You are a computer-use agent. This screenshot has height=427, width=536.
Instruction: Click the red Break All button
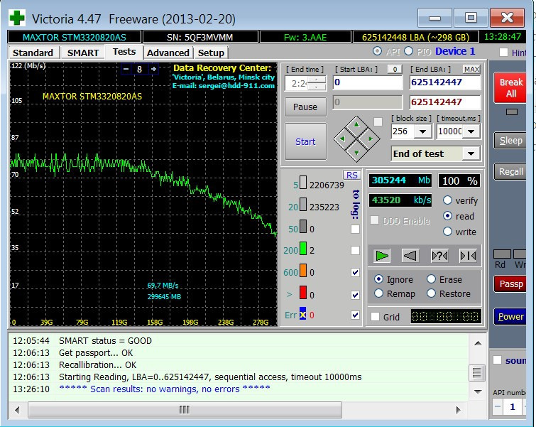[510, 88]
